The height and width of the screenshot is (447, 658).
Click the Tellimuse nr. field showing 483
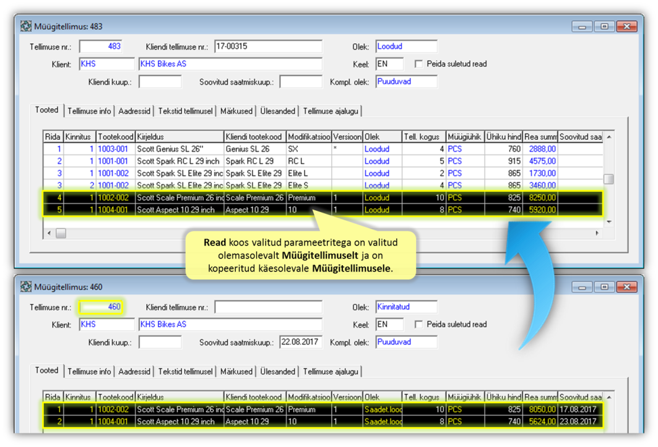pyautogui.click(x=101, y=46)
